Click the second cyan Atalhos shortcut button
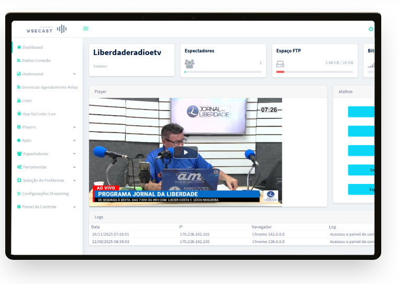This screenshot has width=398, height=284. [361, 131]
